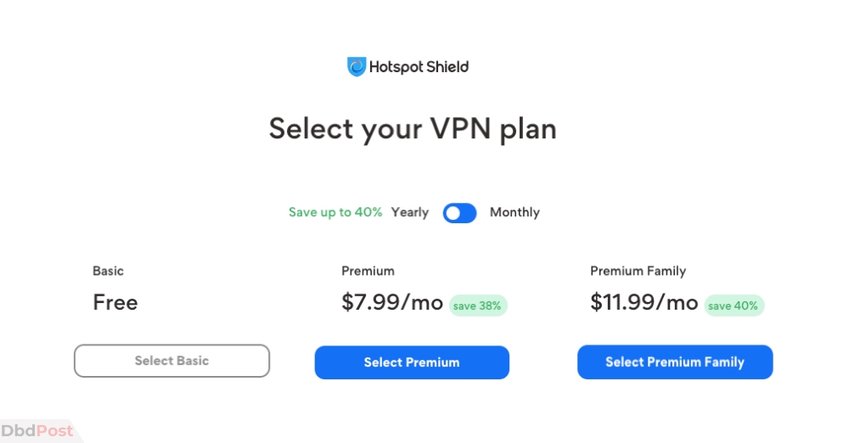Click the save 40% badge
This screenshot has height=443, width=849.
[734, 306]
